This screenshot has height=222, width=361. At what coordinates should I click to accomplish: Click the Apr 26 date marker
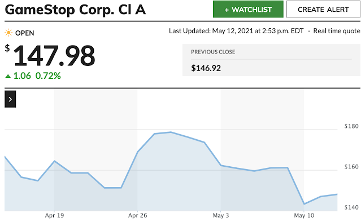pos(137,216)
